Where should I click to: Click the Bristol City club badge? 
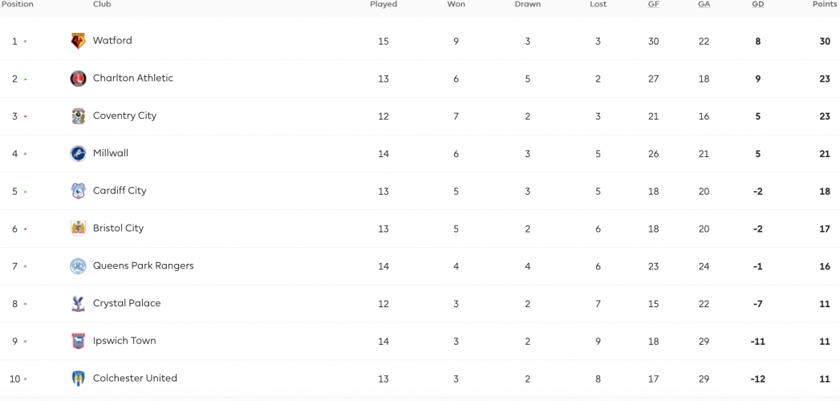(78, 228)
